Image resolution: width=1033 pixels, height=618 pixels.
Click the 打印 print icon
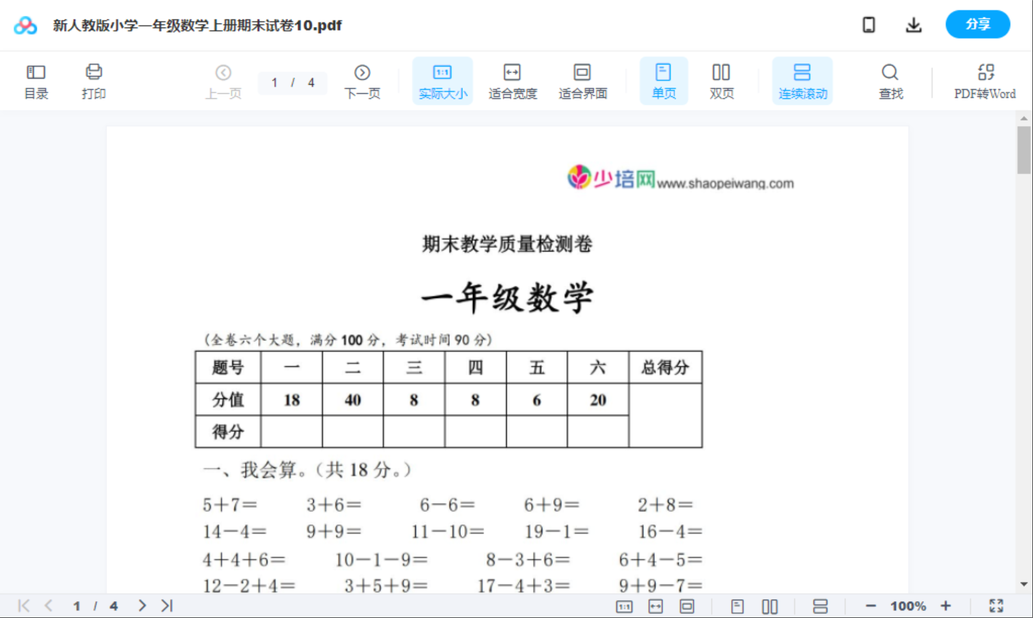tap(94, 80)
